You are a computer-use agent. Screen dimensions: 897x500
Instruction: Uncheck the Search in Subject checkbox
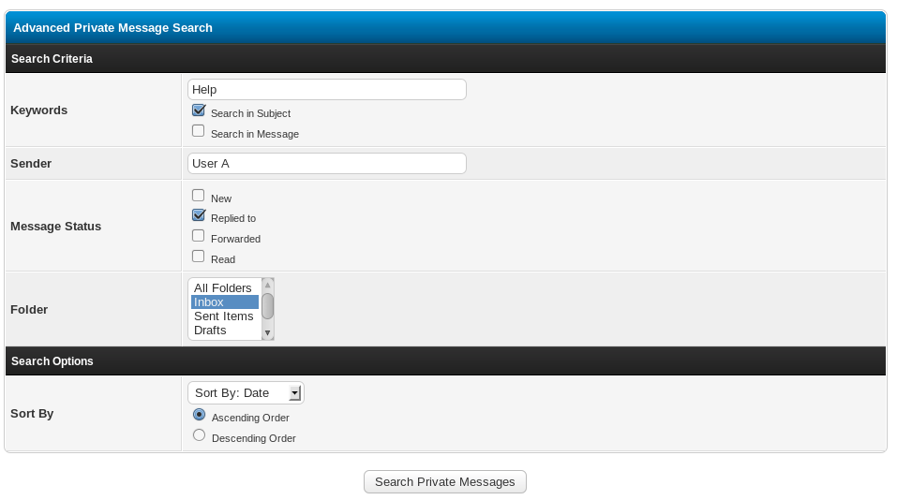click(x=199, y=110)
